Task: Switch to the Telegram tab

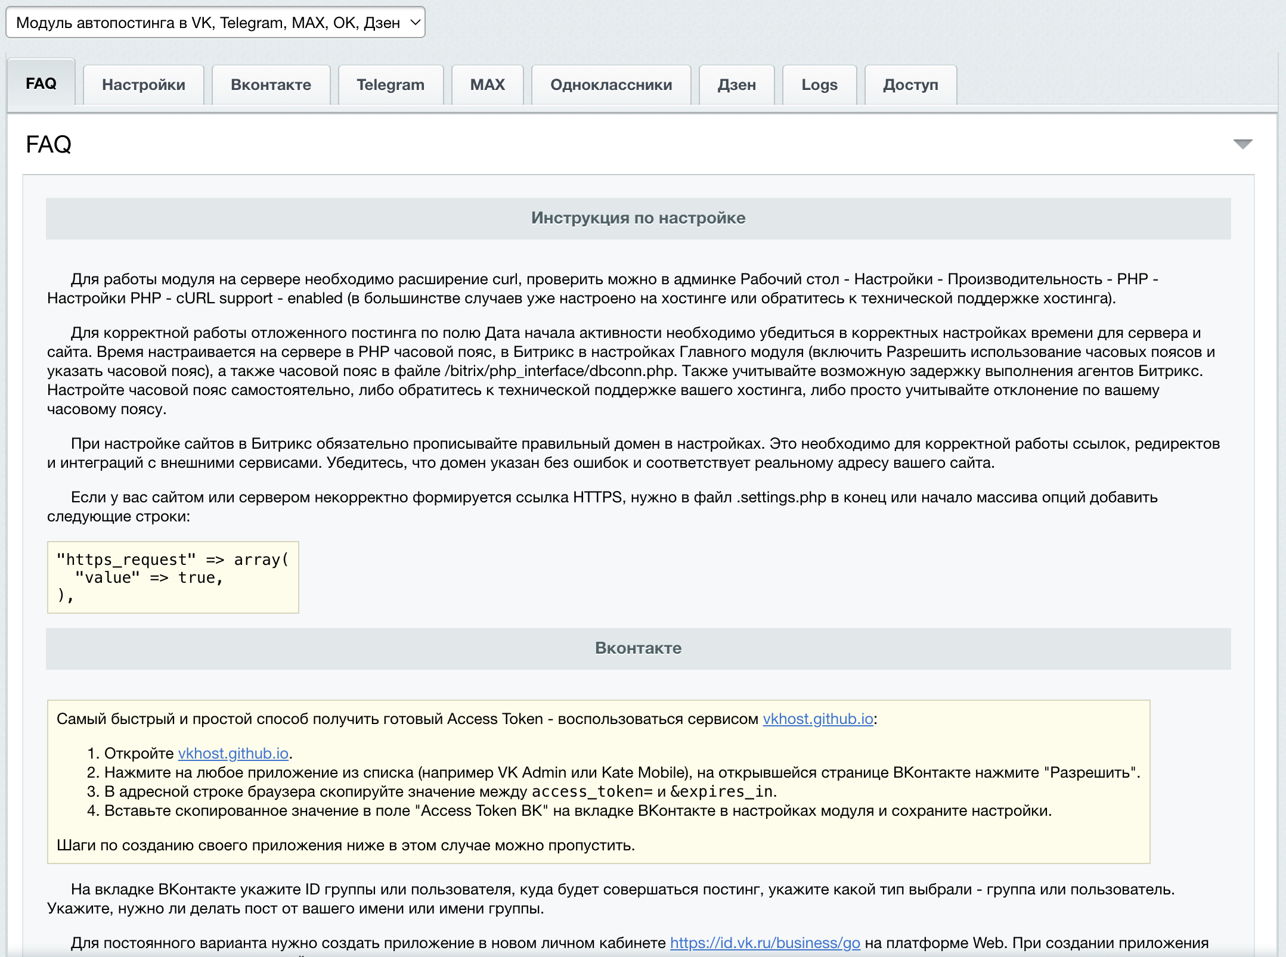Action: pos(391,85)
